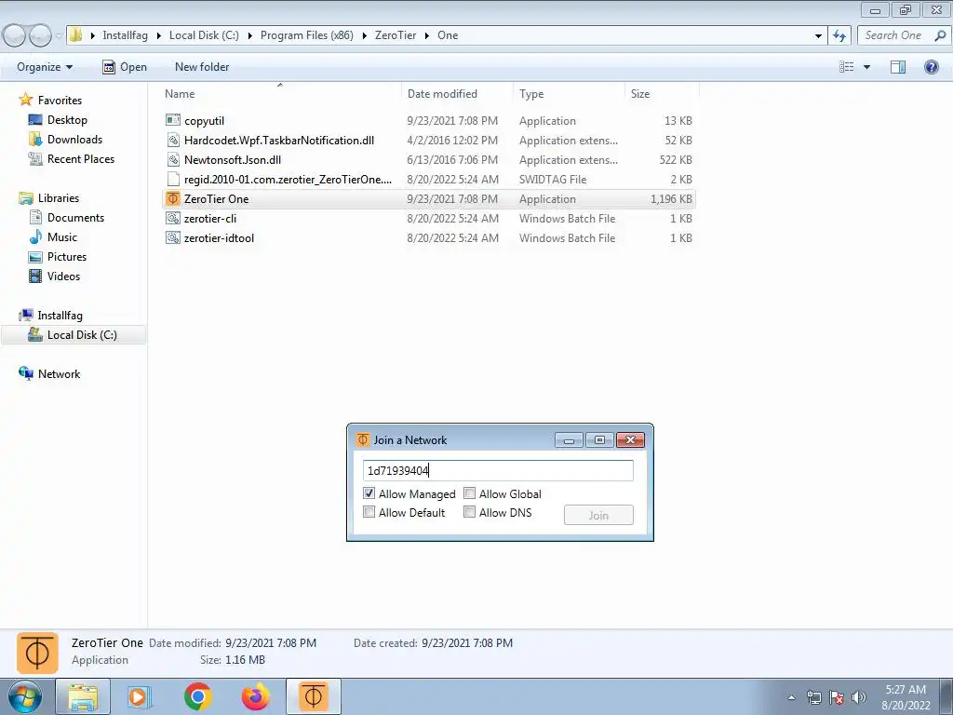Click Open in the toolbar
Screen dimensions: 953x715
125,67
